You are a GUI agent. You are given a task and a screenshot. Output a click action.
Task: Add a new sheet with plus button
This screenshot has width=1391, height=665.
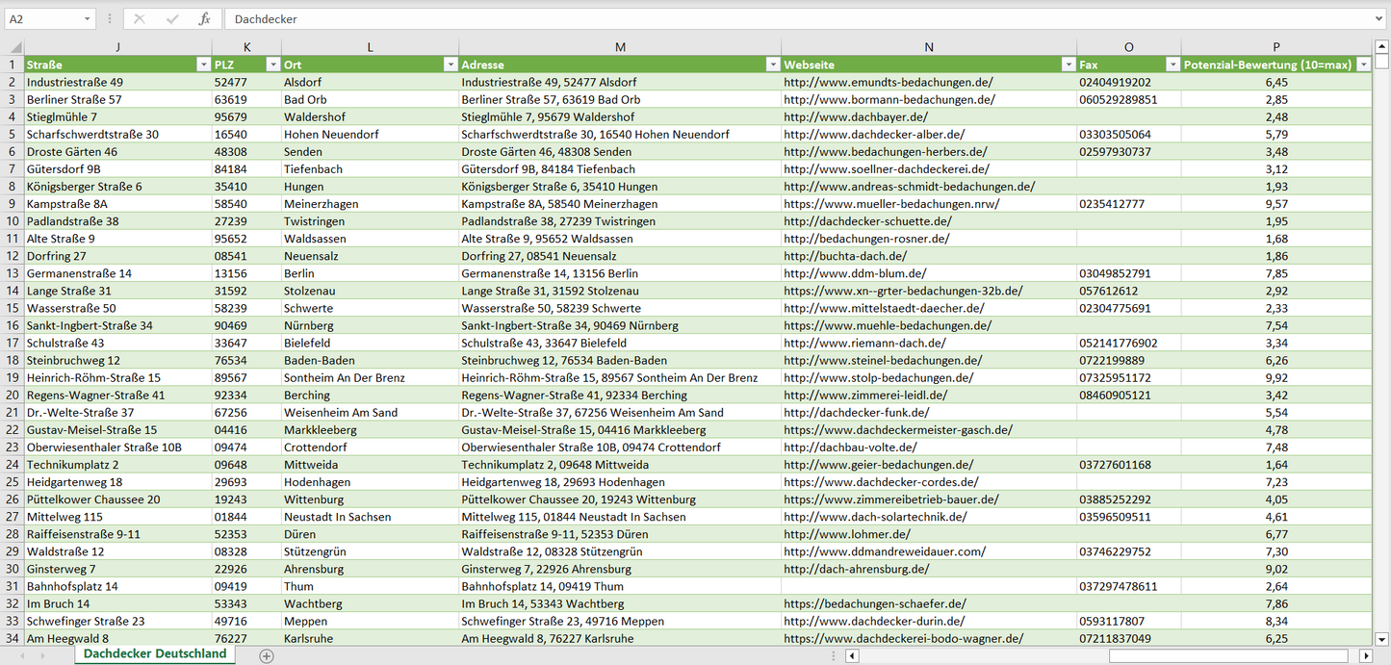pos(267,655)
